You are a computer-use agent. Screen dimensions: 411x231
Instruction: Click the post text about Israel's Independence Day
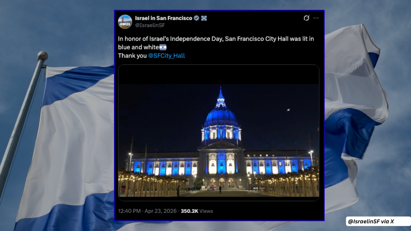[x=216, y=39]
